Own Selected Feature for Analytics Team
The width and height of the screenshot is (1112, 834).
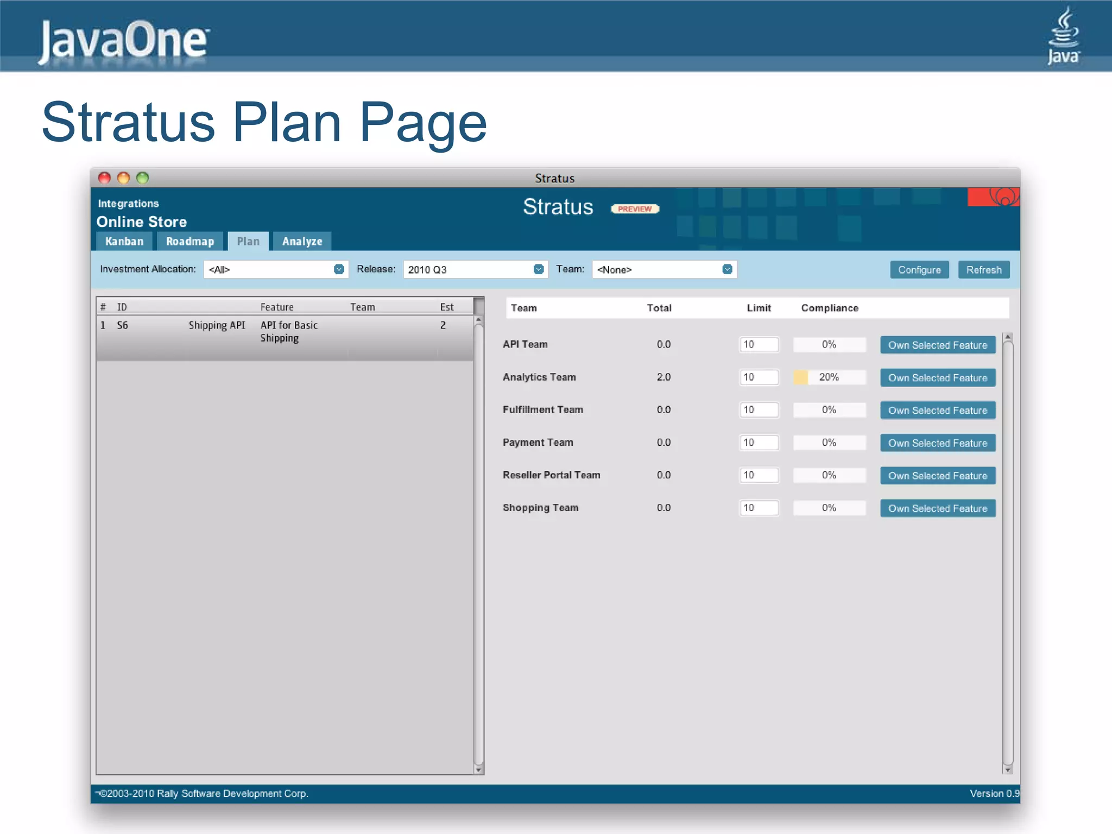pos(938,378)
